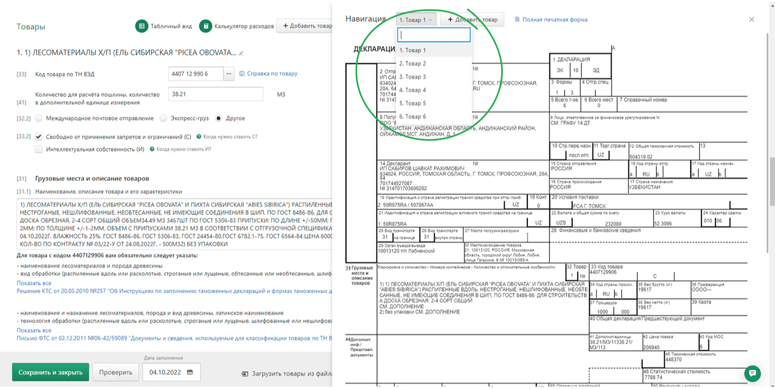775x389 pixels.
Task: Enable Интеллектуальная собственность (И) checkbox
Action: click(39, 149)
